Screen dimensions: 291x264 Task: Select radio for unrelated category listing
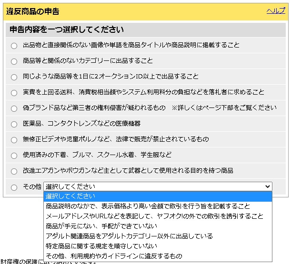pyautogui.click(x=14, y=61)
